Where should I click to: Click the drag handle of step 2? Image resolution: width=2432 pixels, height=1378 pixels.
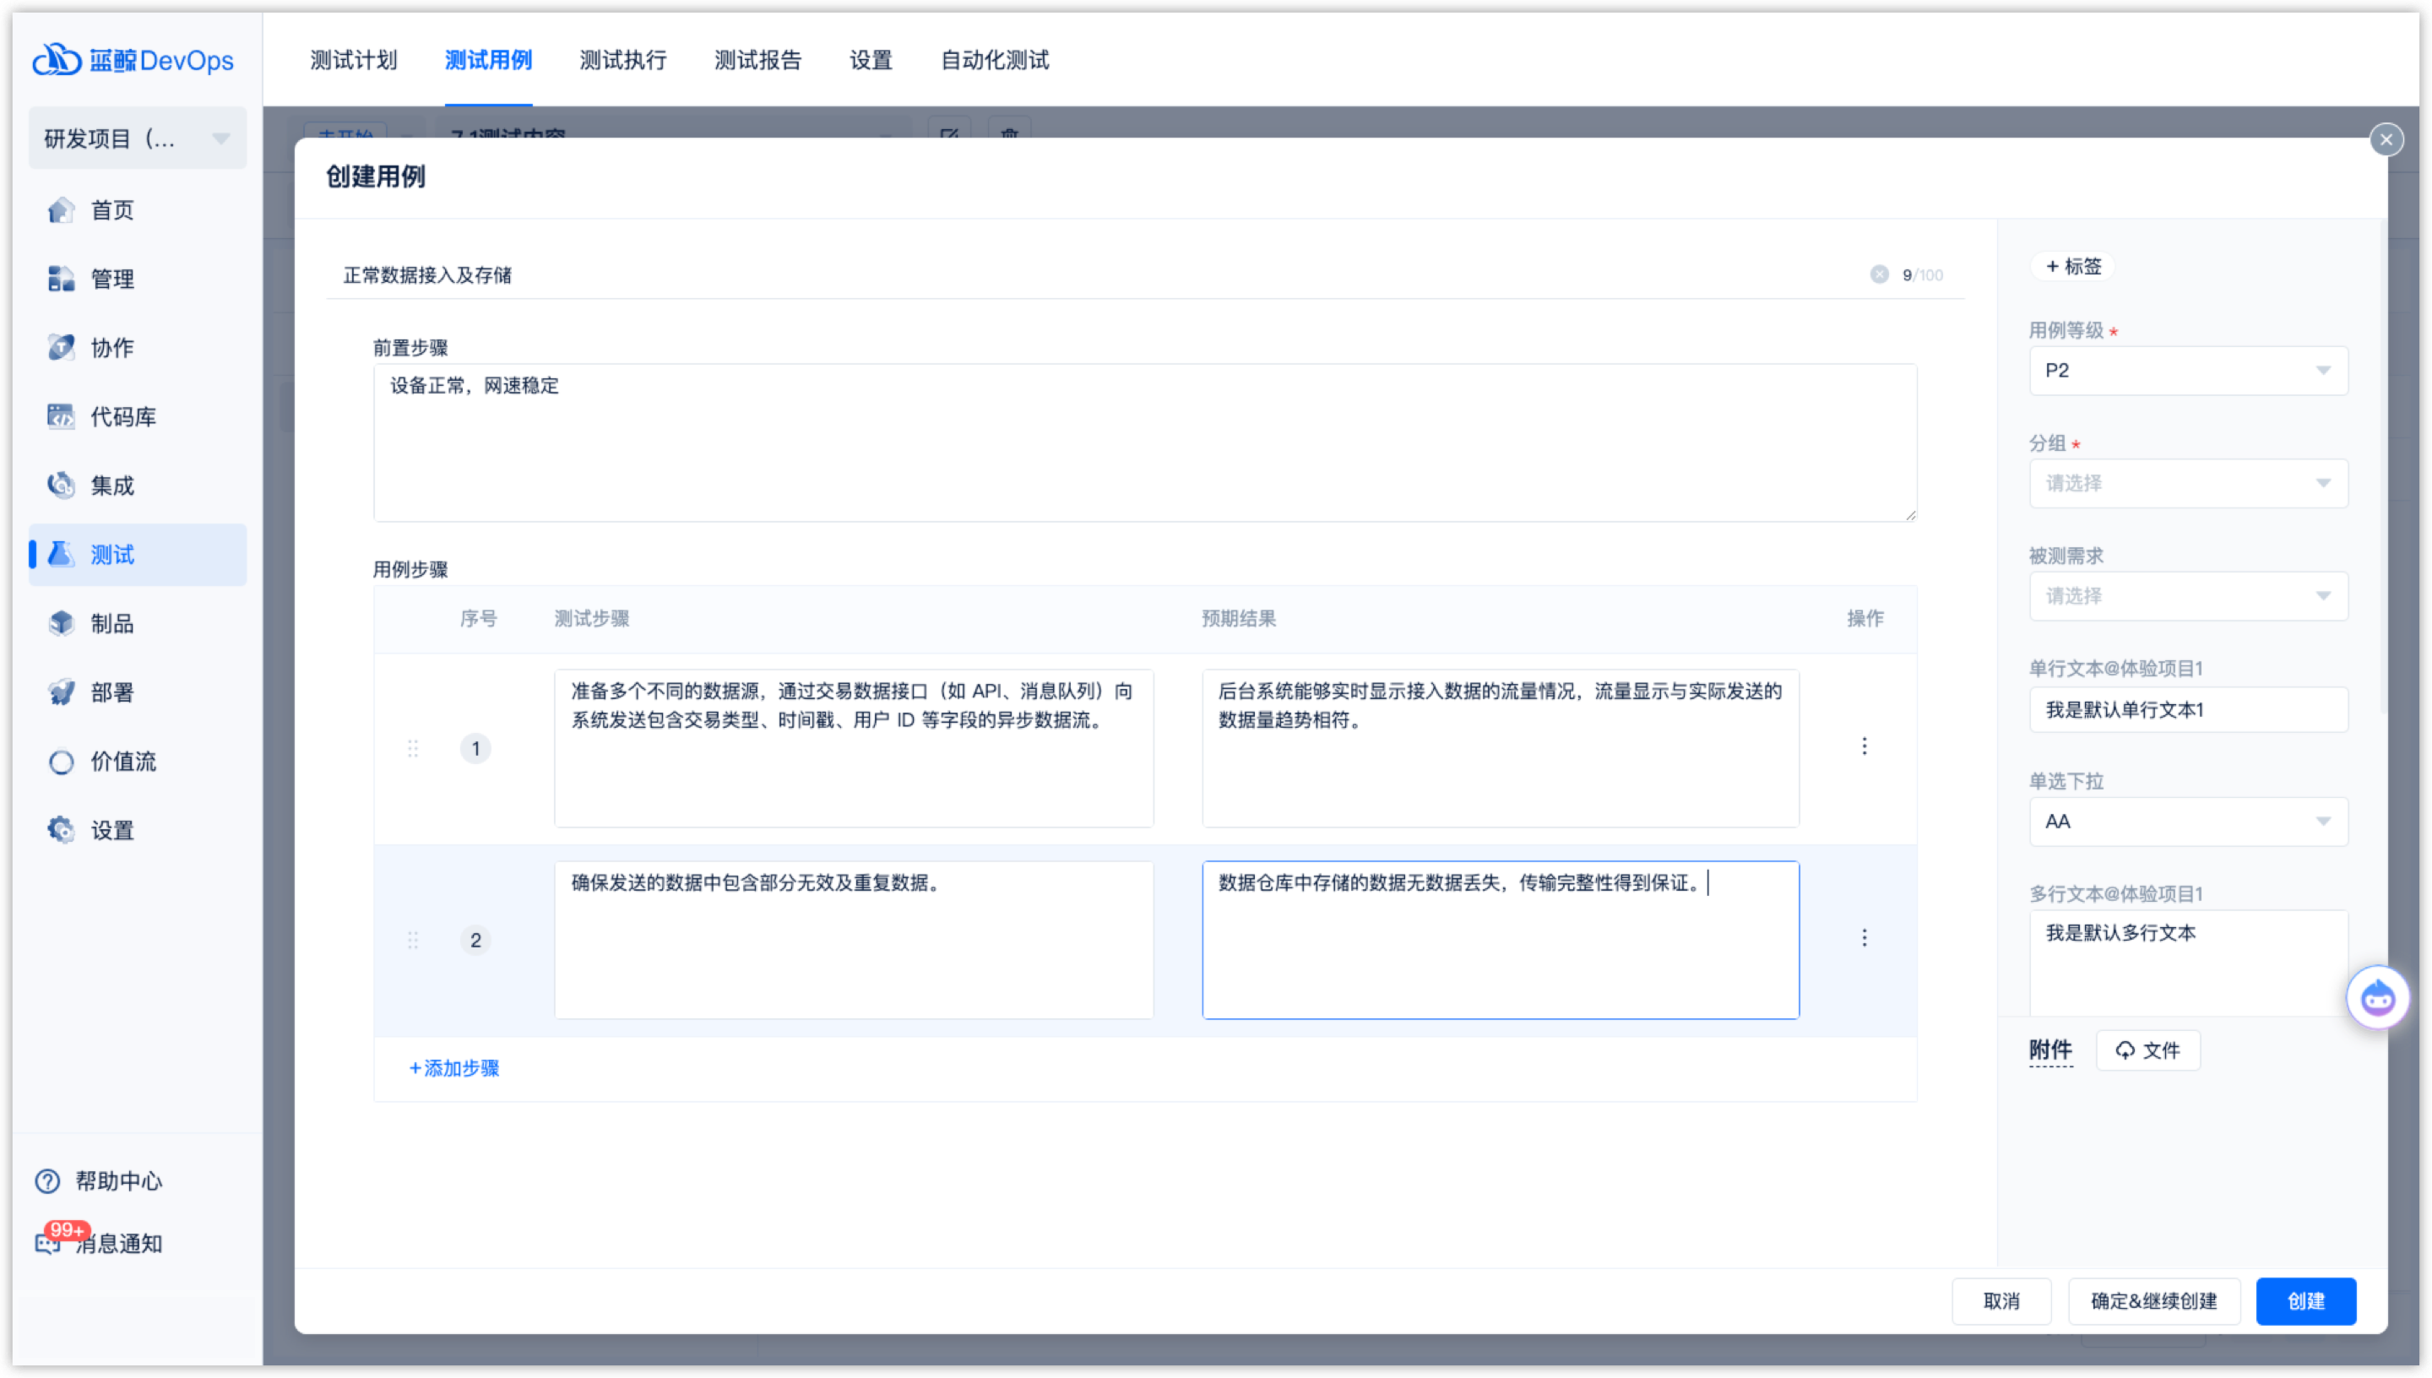413,940
